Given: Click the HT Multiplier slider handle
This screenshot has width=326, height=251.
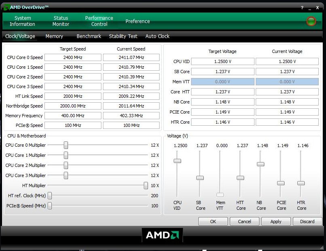Looking at the screenshot, I should [x=146, y=186].
